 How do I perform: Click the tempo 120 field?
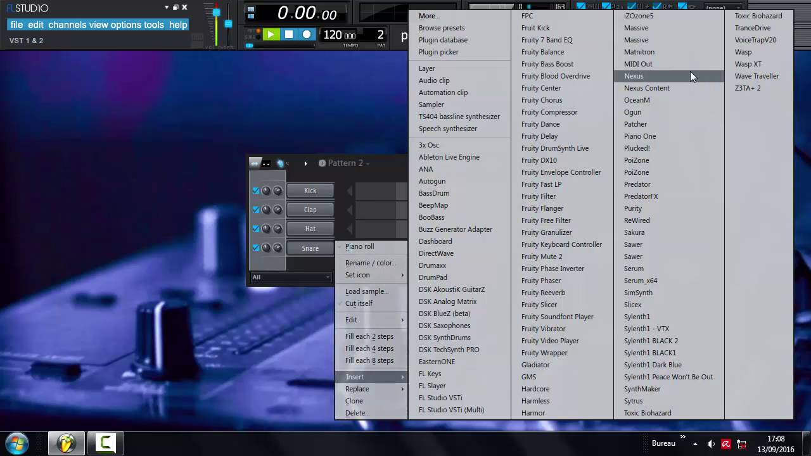point(340,35)
